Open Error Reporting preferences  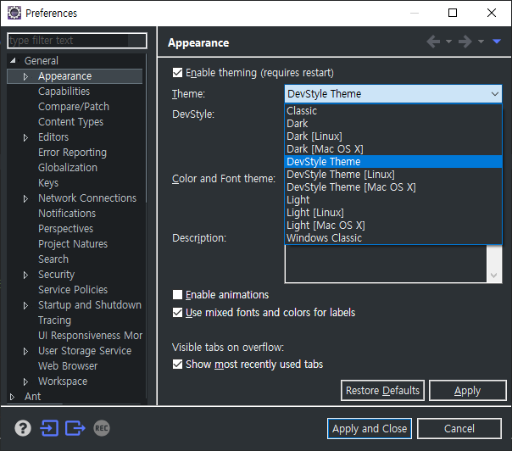pos(73,153)
